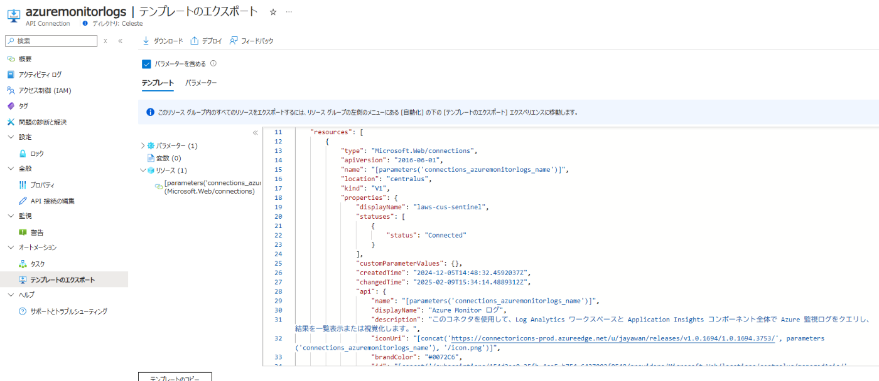Click the directory info icon near Celeste
Image resolution: width=879 pixels, height=381 pixels.
[85, 24]
